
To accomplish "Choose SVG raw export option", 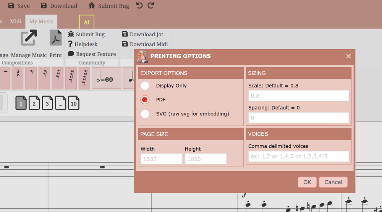I will click(x=145, y=114).
